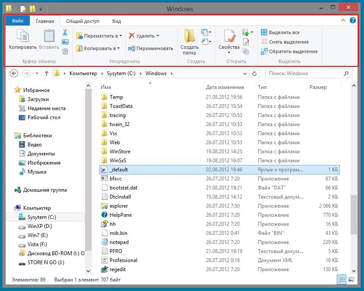Open the recent locations dropdown arrow

click(x=37, y=73)
